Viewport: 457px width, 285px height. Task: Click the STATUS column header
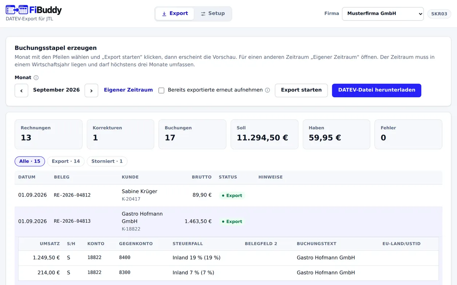228,177
